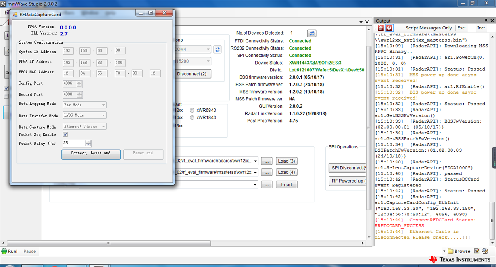This screenshot has height=267, width=496.
Task: Toggle the Packet Seq Enable checkbox
Action: [65, 134]
